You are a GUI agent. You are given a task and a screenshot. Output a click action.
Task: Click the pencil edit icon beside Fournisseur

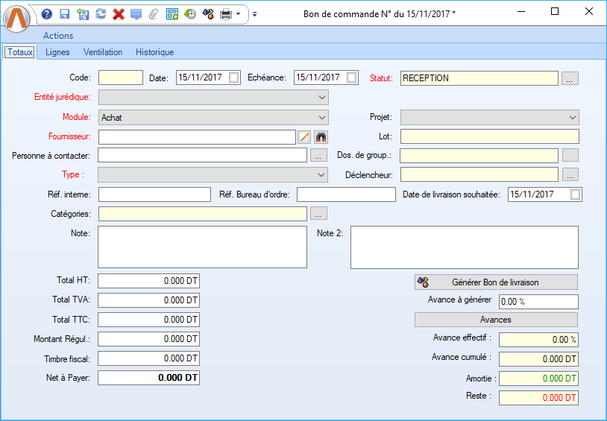[304, 136]
